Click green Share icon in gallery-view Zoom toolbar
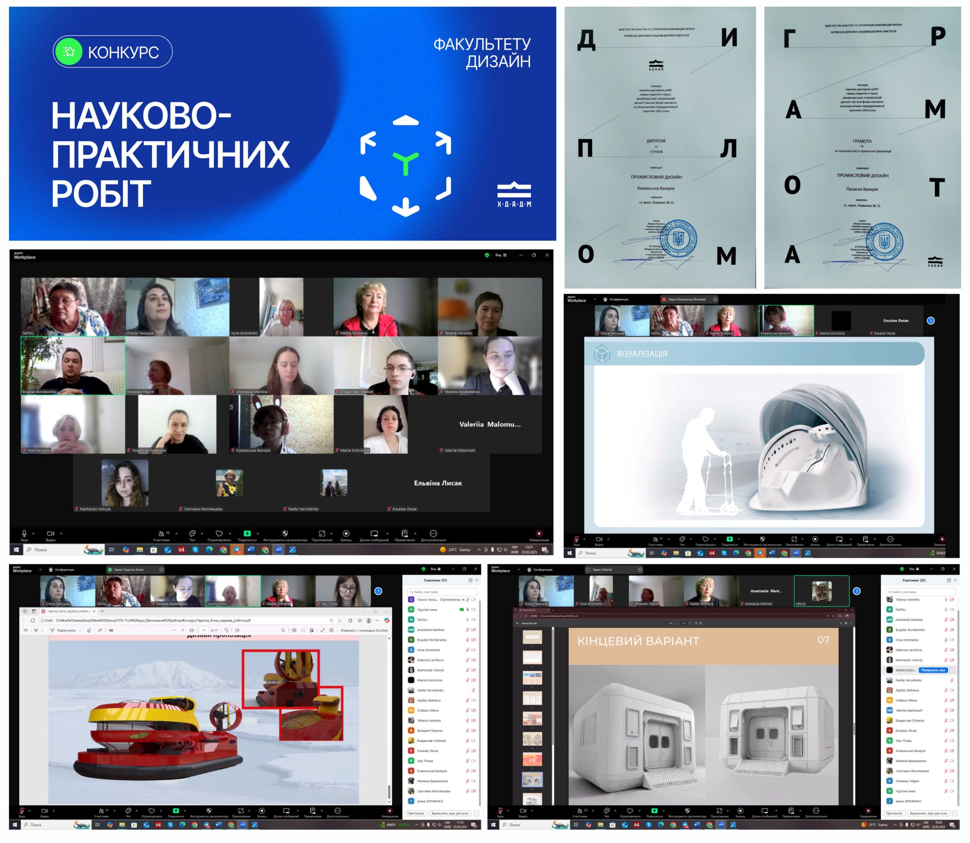The width and height of the screenshot is (970, 843). 247,533
